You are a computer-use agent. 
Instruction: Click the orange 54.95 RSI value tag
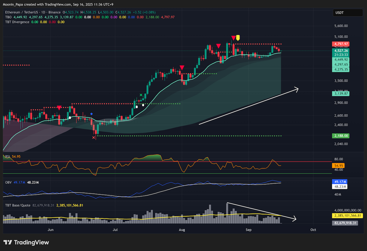pyautogui.click(x=337, y=166)
